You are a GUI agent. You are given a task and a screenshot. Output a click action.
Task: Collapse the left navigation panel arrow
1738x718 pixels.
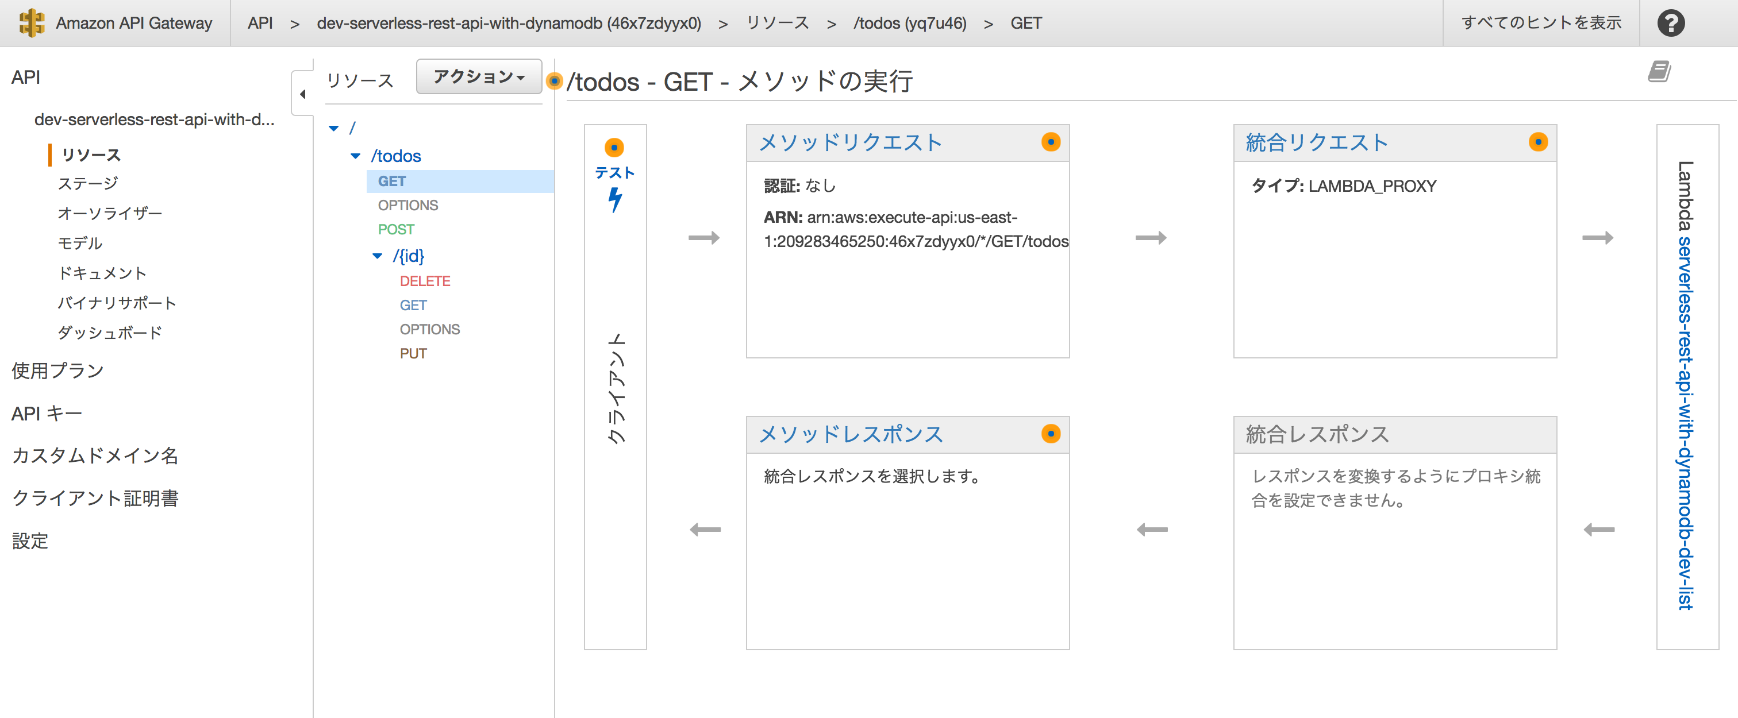point(302,94)
